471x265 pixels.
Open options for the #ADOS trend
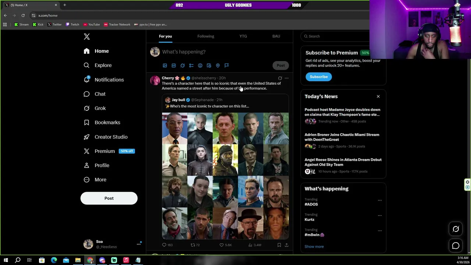coord(380,200)
